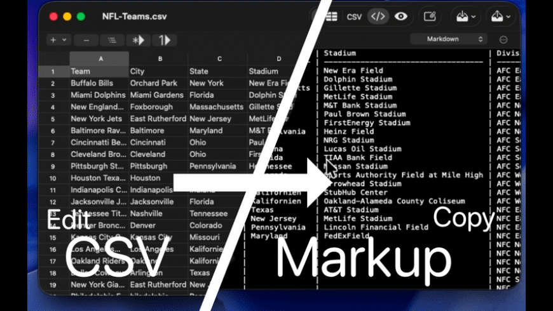The image size is (553, 311).
Task: Click "Lucas Oil Stadium" in Markdown output
Action: coord(362,149)
